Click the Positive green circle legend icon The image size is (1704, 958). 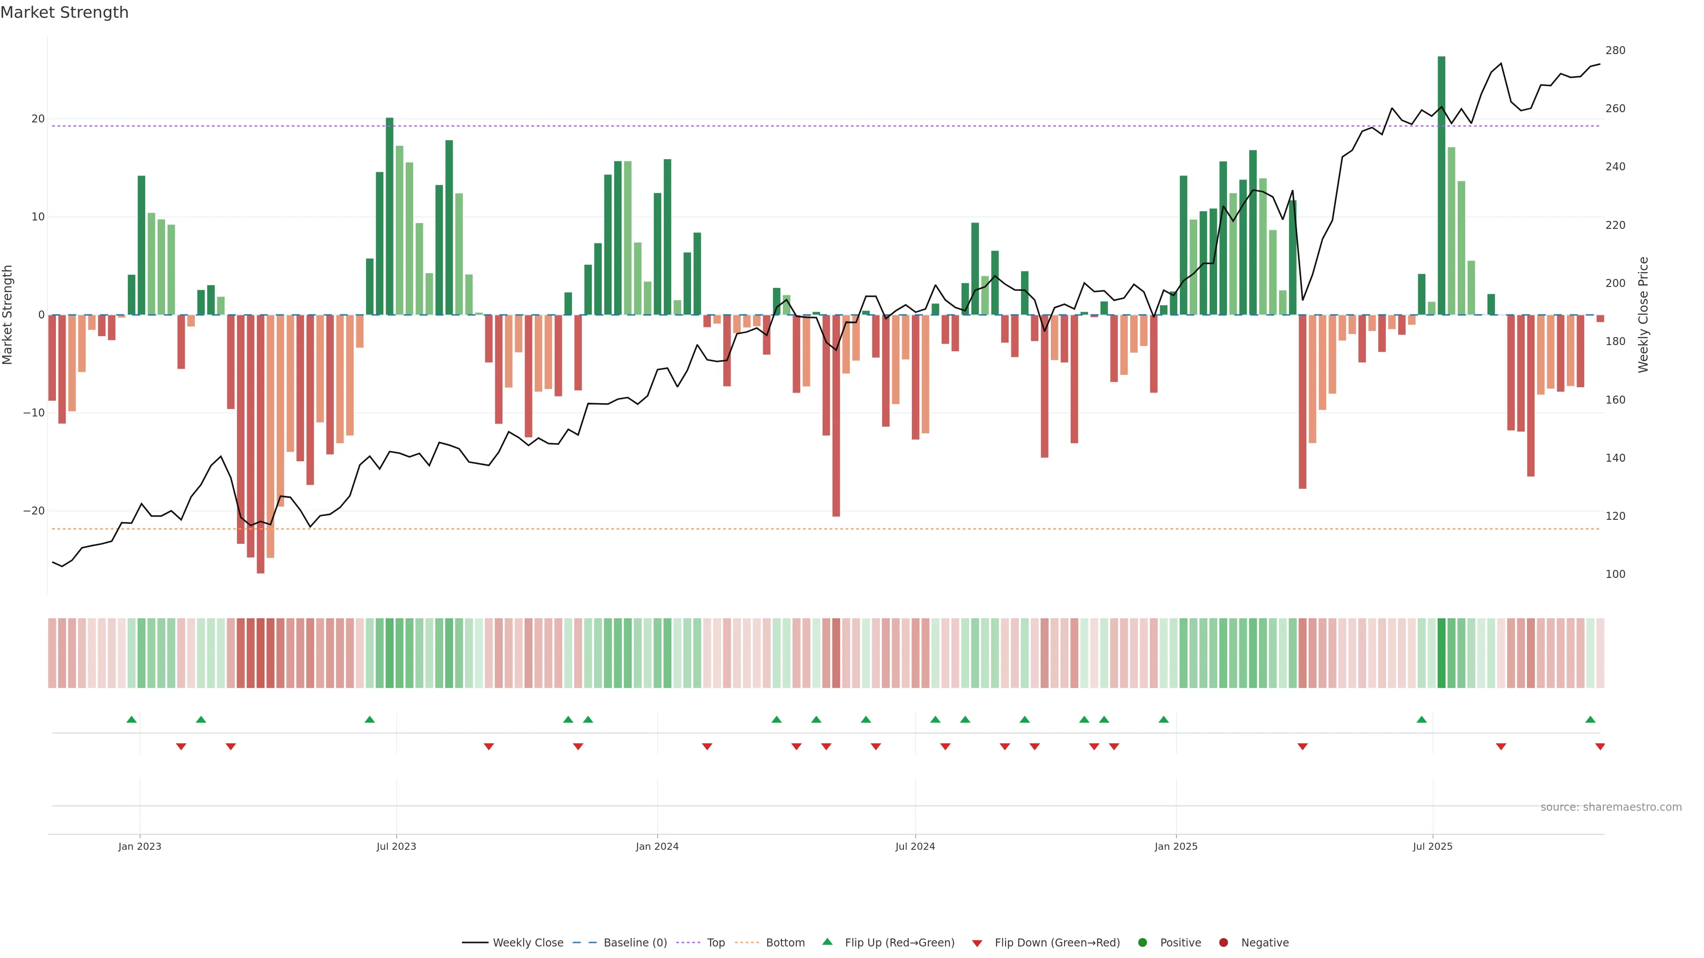point(1142,942)
